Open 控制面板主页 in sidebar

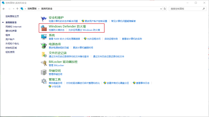pos(12,16)
